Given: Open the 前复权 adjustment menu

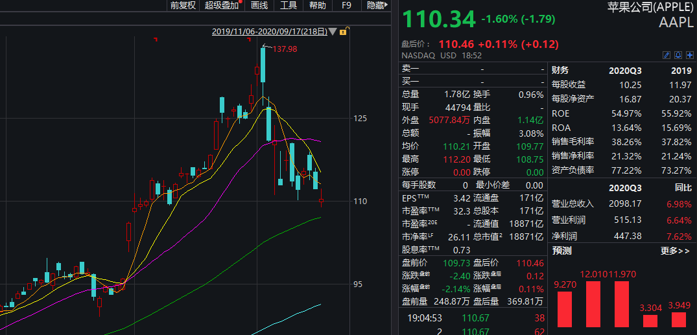Looking at the screenshot, I should [x=183, y=5].
